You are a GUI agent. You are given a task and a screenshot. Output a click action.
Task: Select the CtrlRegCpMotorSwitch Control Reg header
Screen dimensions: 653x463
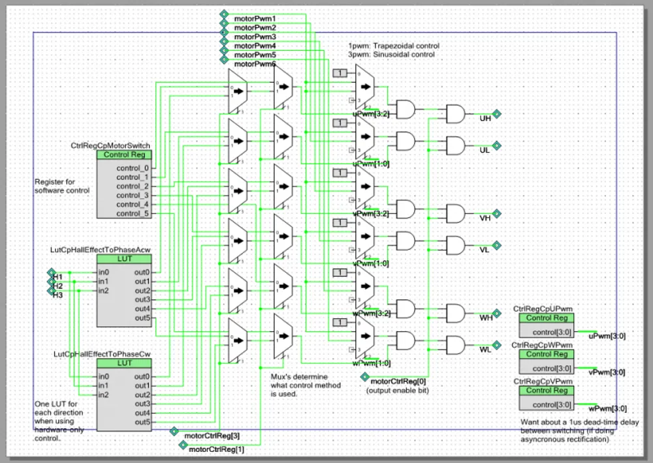coord(124,155)
